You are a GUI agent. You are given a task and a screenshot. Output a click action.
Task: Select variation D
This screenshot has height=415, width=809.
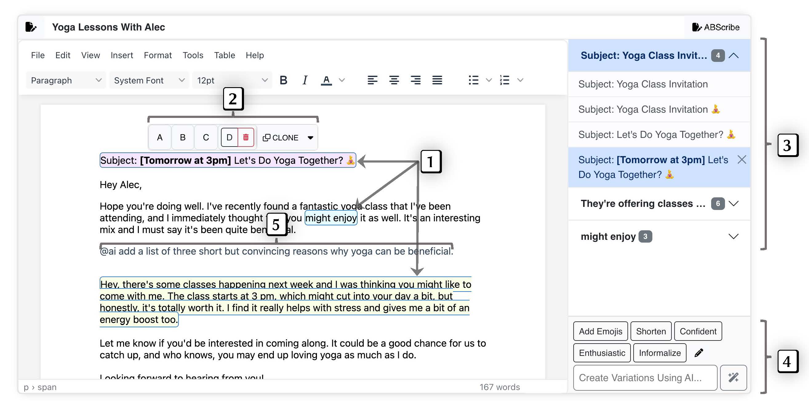click(x=229, y=137)
